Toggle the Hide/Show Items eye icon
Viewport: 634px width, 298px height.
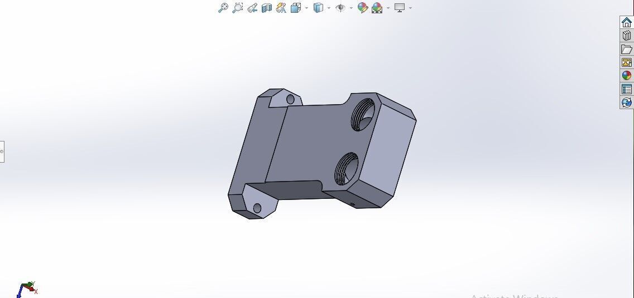pyautogui.click(x=341, y=8)
